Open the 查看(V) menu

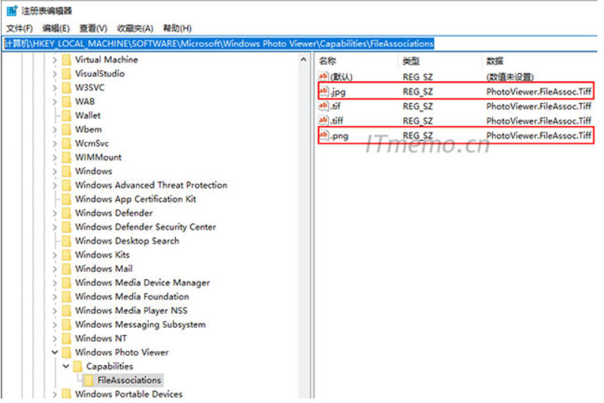pos(93,28)
